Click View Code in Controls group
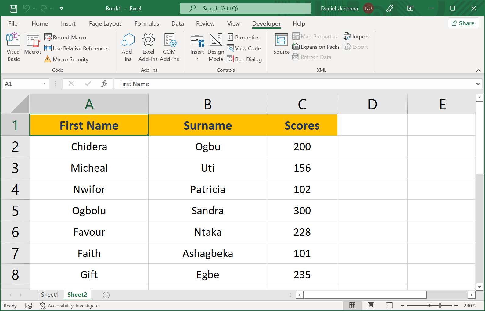The image size is (485, 311). [244, 48]
